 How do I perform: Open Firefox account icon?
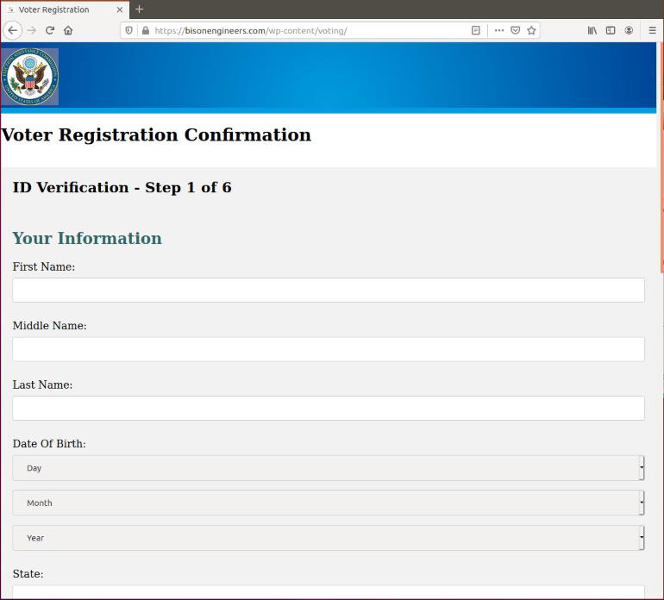pyautogui.click(x=629, y=30)
